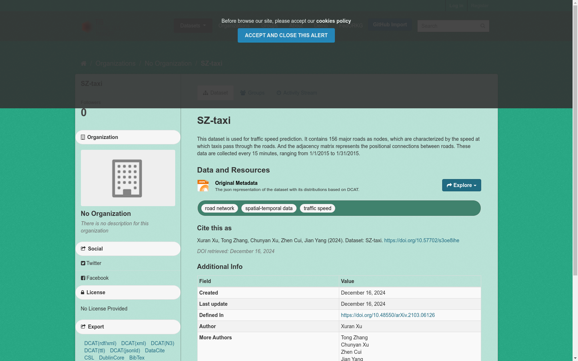This screenshot has width=578, height=361.
Task: Accept and close the cookies alert
Action: [286, 35]
